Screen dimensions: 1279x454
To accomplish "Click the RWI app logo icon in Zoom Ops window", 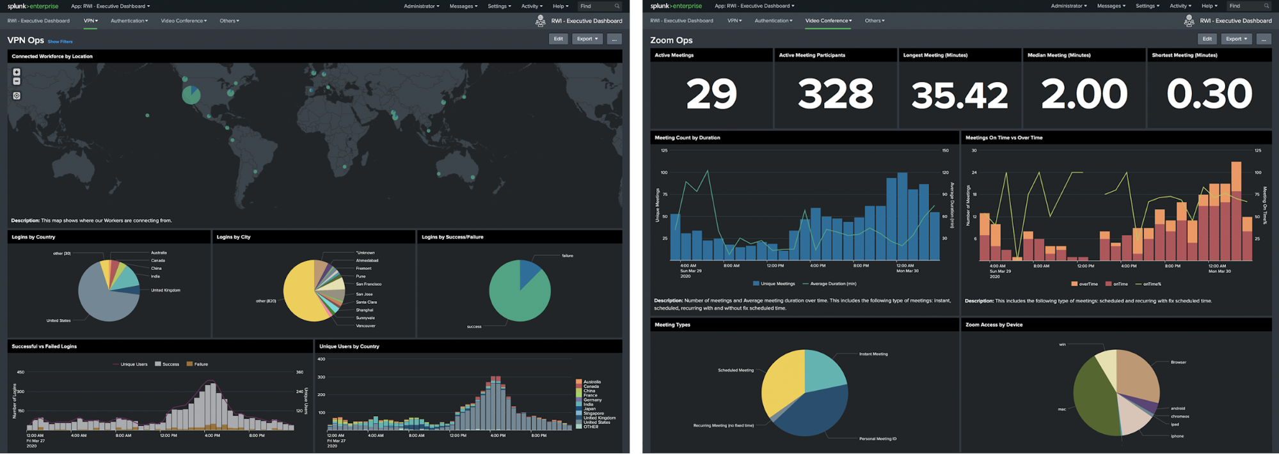I will click(x=1189, y=21).
